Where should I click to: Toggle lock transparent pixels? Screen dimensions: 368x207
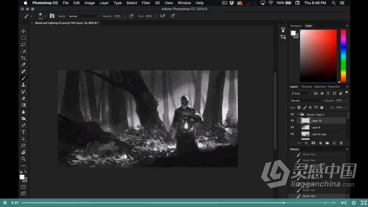299,108
